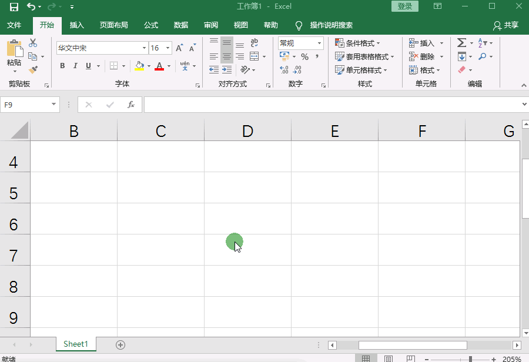Viewport: 529px width, 362px height.
Task: Save the workbook with the floppy icon
Action: 14,6
